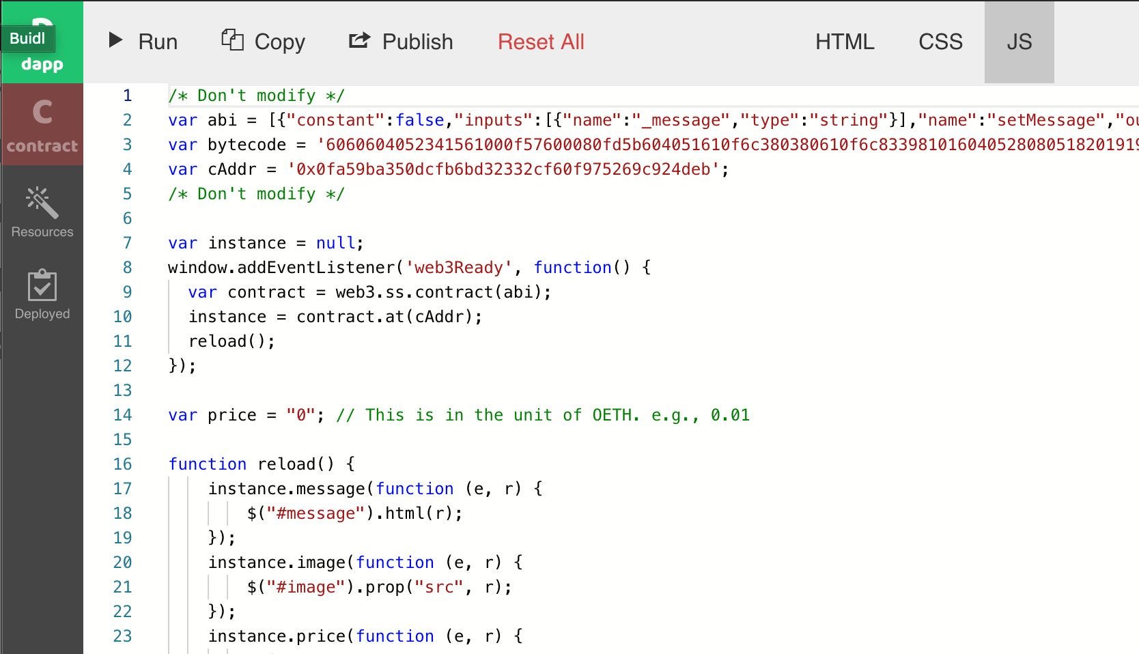Screen dimensions: 1139x654
Task: Click 'contract.at(cAddr)' code
Action: coord(384,317)
